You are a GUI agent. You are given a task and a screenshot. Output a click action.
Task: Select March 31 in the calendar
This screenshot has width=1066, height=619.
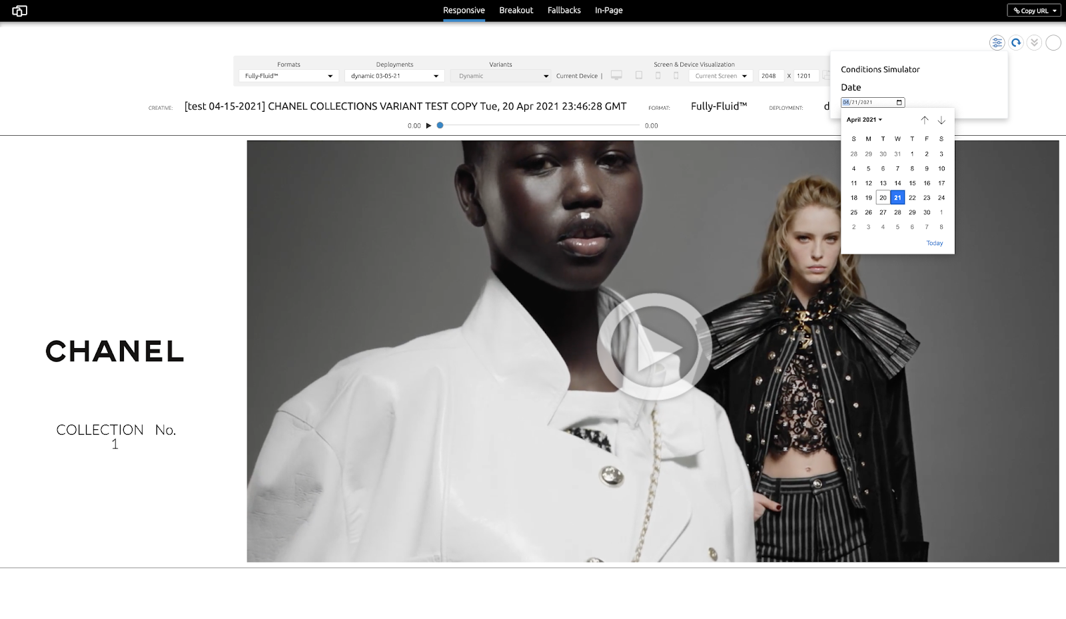[x=897, y=154]
